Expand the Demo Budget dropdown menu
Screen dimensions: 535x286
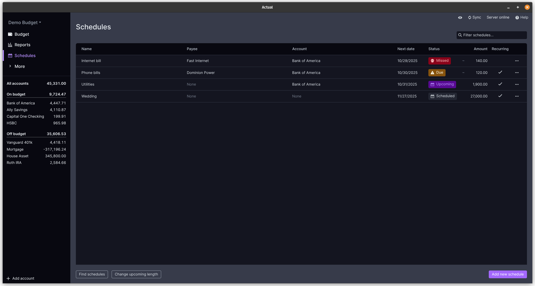point(25,23)
